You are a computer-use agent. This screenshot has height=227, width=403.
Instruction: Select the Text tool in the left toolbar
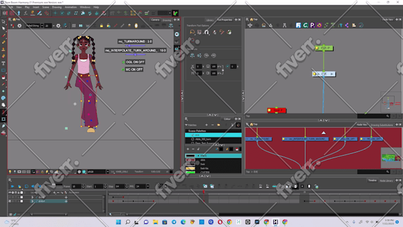tap(4, 63)
